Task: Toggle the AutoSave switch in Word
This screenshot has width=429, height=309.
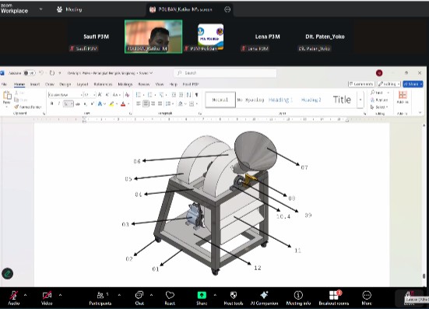Action: tap(29, 73)
